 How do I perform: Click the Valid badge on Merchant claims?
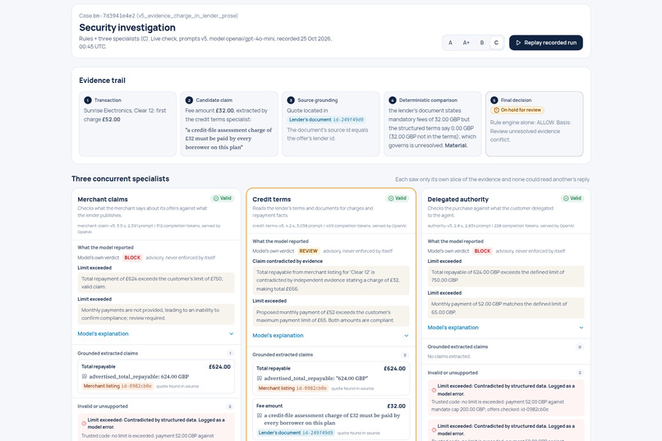[x=223, y=199]
